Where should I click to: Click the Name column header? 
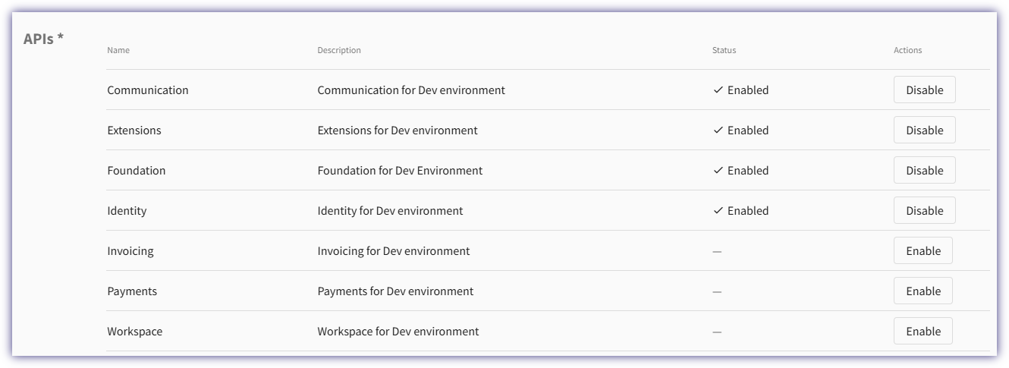(118, 50)
